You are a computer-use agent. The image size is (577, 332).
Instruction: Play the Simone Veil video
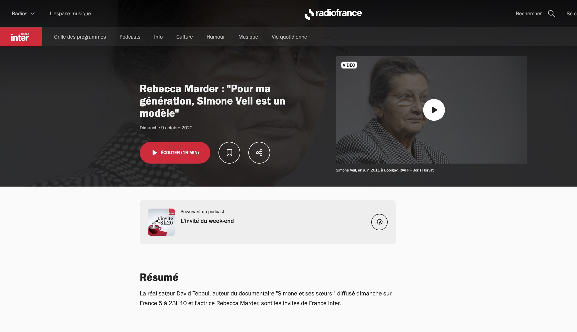pos(434,110)
